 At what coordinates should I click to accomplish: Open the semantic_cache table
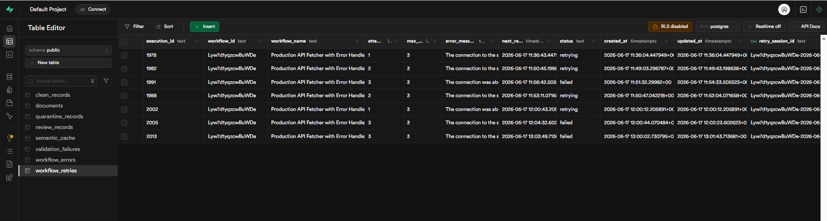click(x=55, y=138)
